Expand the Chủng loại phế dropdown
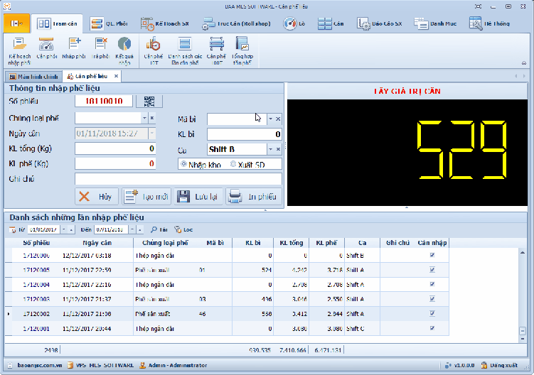Screen dimensions: 534x375 coord(144,118)
